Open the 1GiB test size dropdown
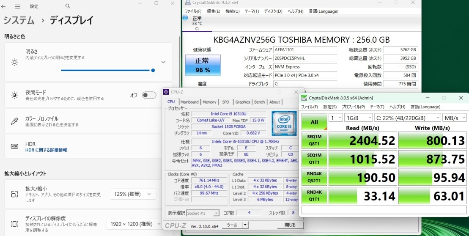This screenshot has width=469, height=236. pyautogui.click(x=358, y=118)
